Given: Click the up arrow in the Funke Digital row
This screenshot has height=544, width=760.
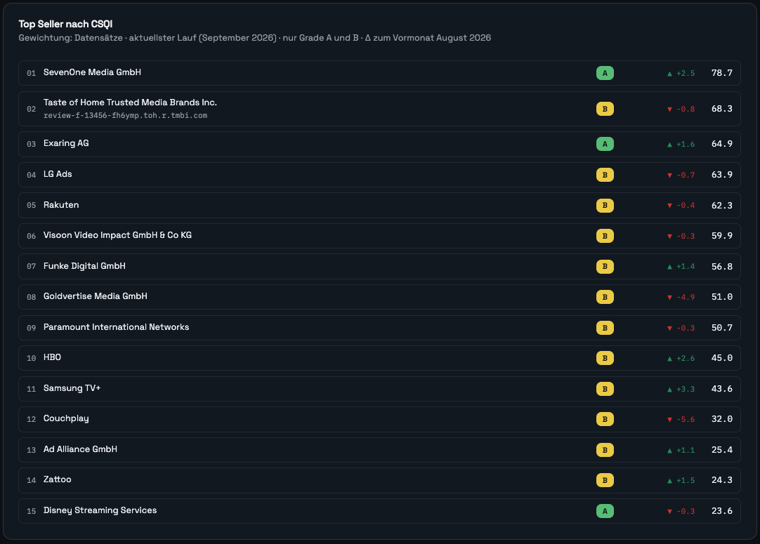Looking at the screenshot, I should click(x=669, y=267).
